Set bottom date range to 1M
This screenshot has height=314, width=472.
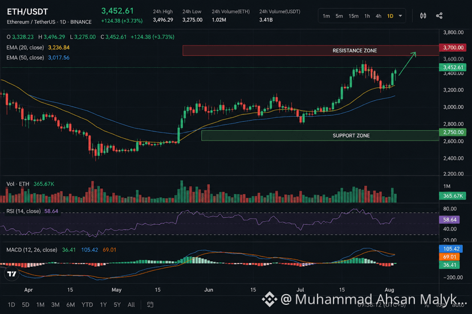[x=40, y=305]
